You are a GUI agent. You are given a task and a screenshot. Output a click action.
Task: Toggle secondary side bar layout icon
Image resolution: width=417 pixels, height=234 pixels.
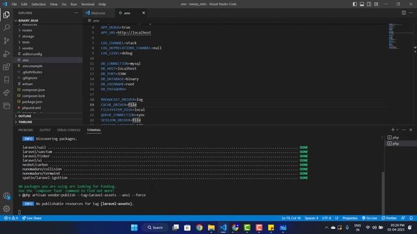click(x=369, y=4)
